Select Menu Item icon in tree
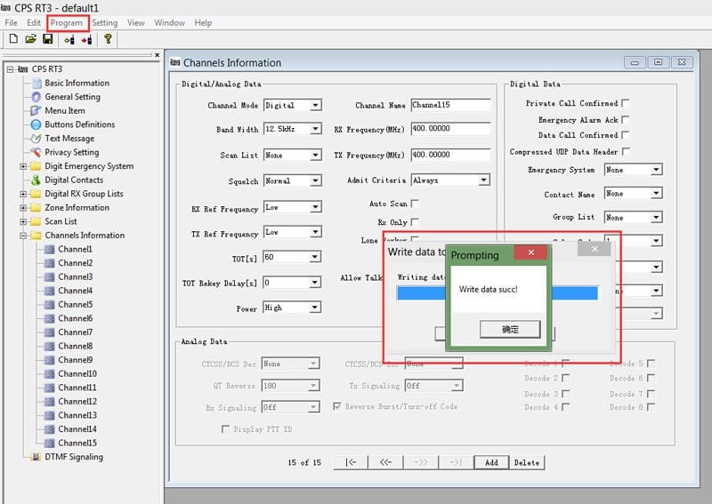The height and width of the screenshot is (504, 712). tap(36, 111)
